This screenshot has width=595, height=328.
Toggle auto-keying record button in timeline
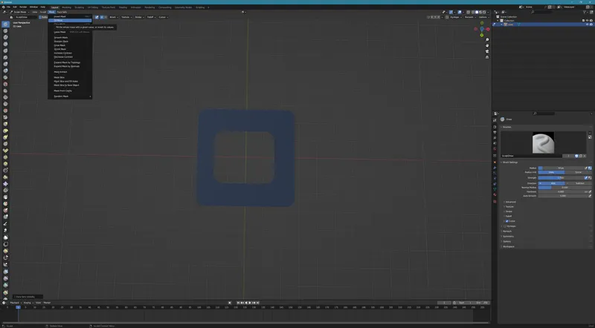(230, 303)
